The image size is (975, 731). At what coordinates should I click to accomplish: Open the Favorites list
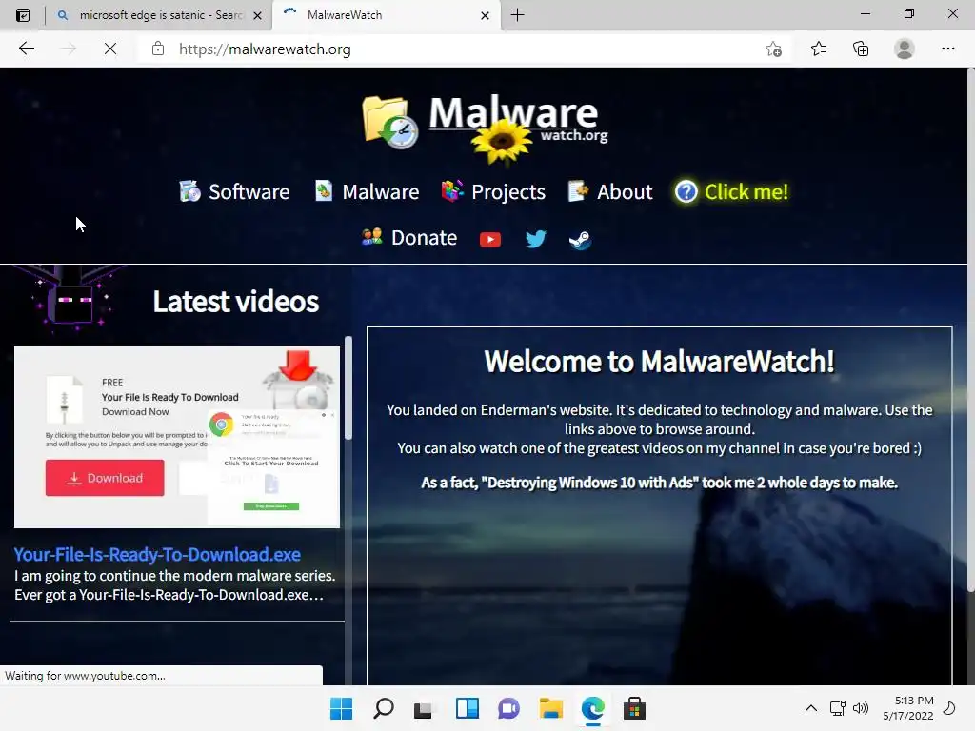tap(818, 49)
